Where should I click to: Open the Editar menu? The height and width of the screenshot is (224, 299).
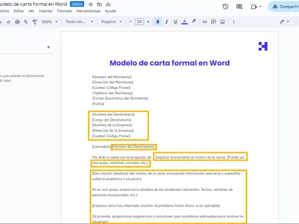pyautogui.click(x=19, y=11)
